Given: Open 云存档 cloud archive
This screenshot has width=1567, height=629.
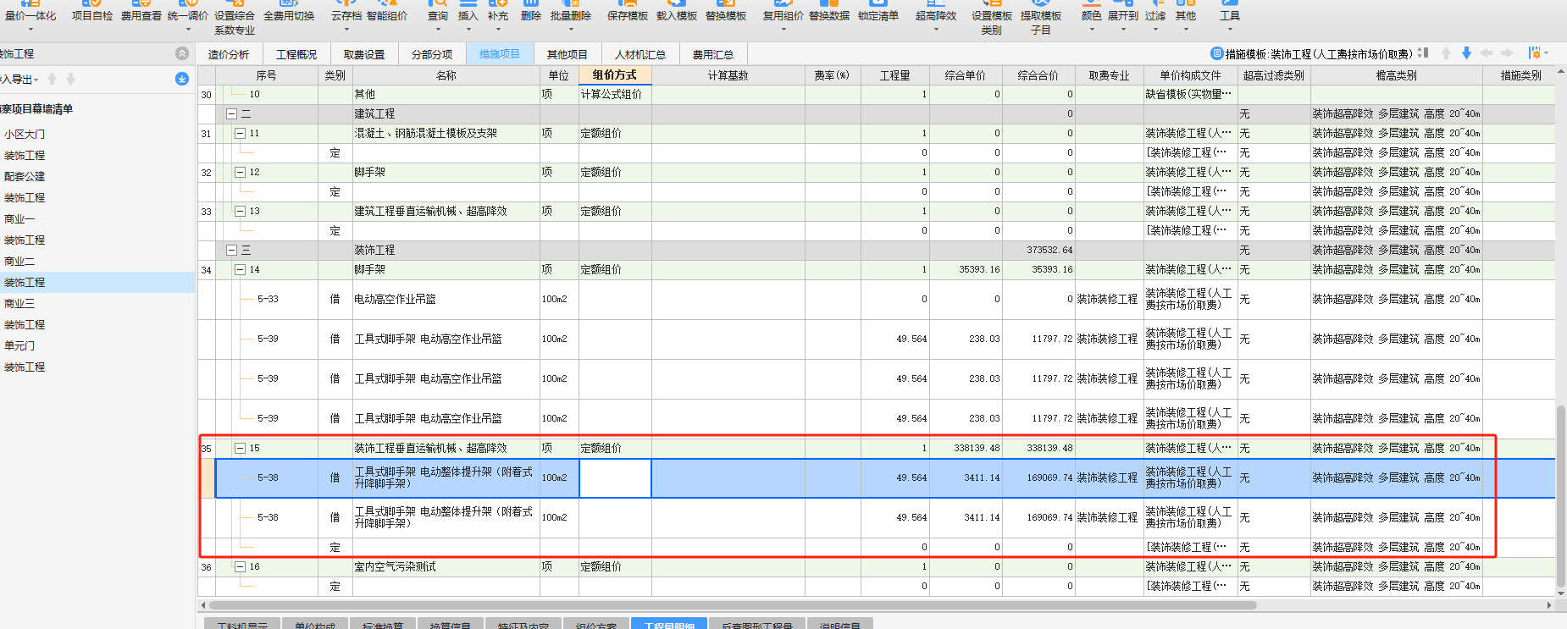Looking at the screenshot, I should tap(346, 15).
